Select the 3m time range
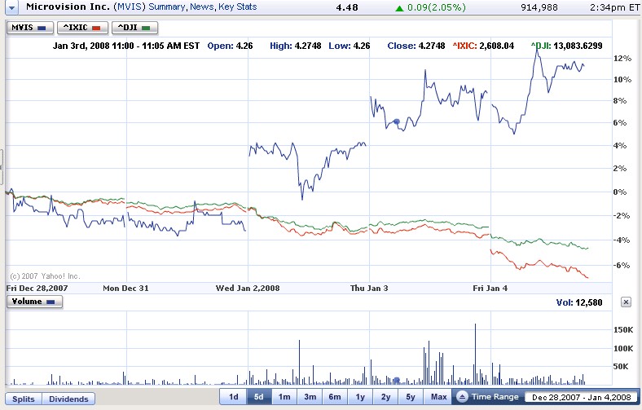 click(x=310, y=397)
